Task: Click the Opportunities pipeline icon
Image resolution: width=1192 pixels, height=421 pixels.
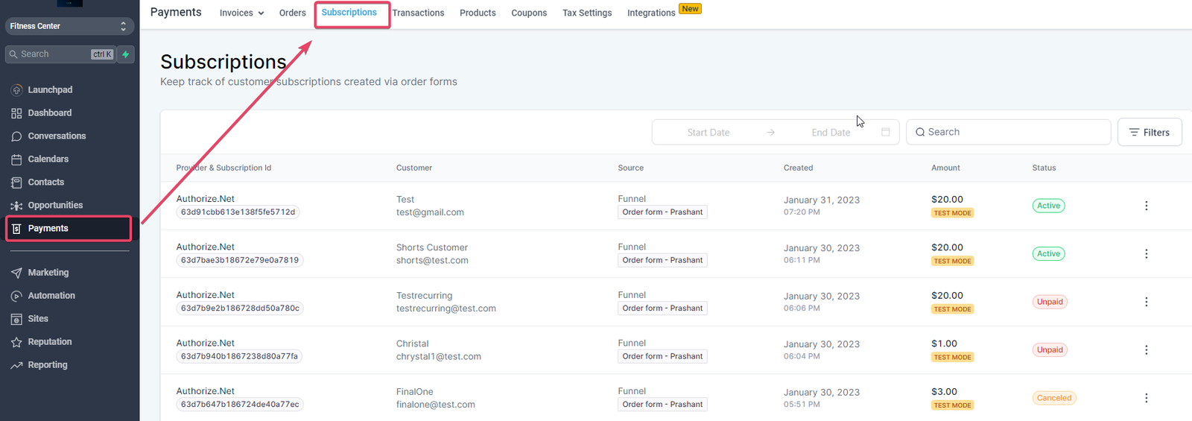Action: [x=16, y=206]
